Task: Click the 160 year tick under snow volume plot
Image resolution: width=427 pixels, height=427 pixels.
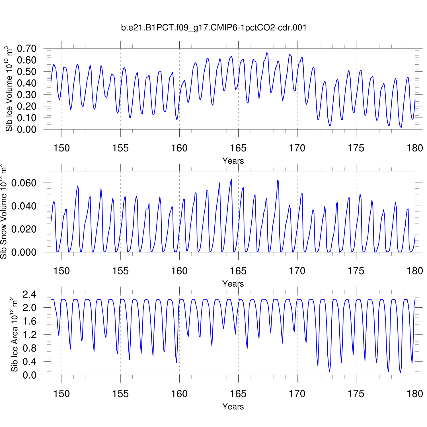Action: pos(179,271)
